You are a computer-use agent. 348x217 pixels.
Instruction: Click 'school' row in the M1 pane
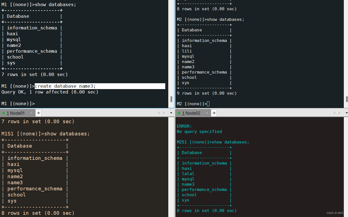pos(15,57)
